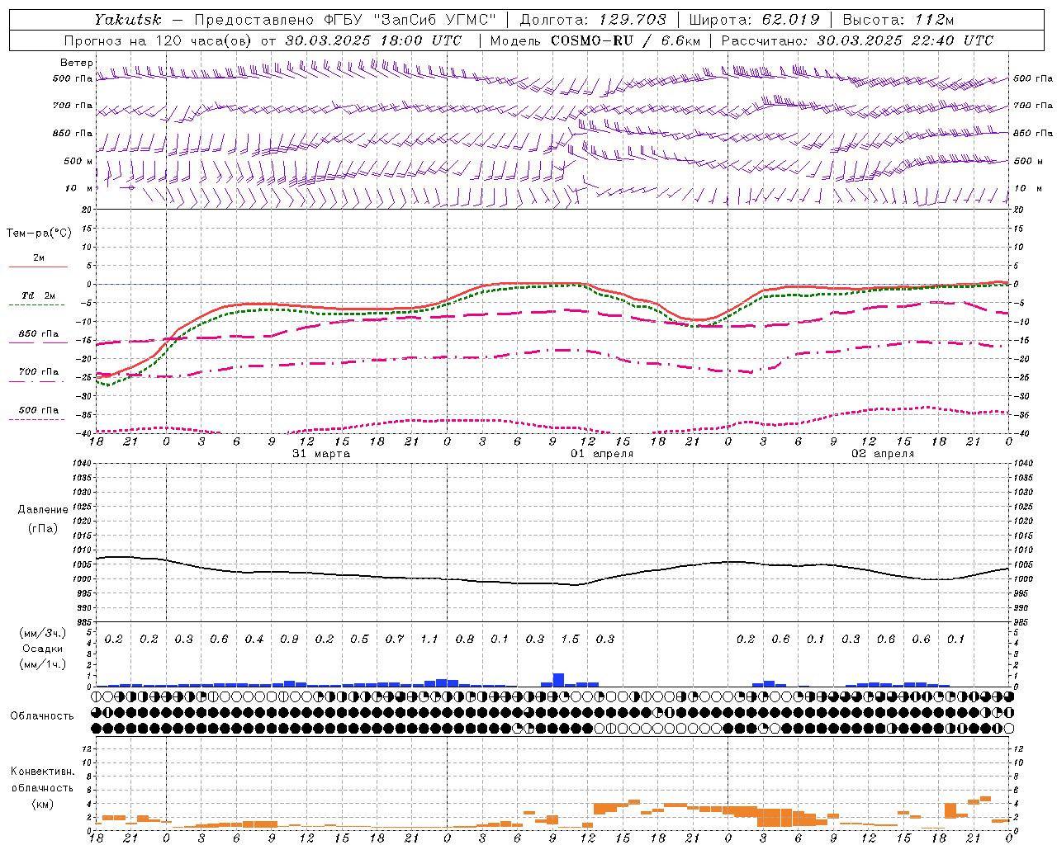Viewport: 1057px width, 845px height.
Task: Click the Тем-ра(°C) chart label
Action: (39, 234)
